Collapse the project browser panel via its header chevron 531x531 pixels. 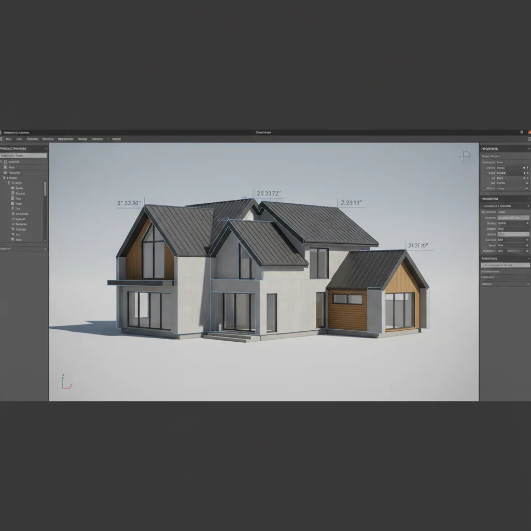[x=46, y=148]
